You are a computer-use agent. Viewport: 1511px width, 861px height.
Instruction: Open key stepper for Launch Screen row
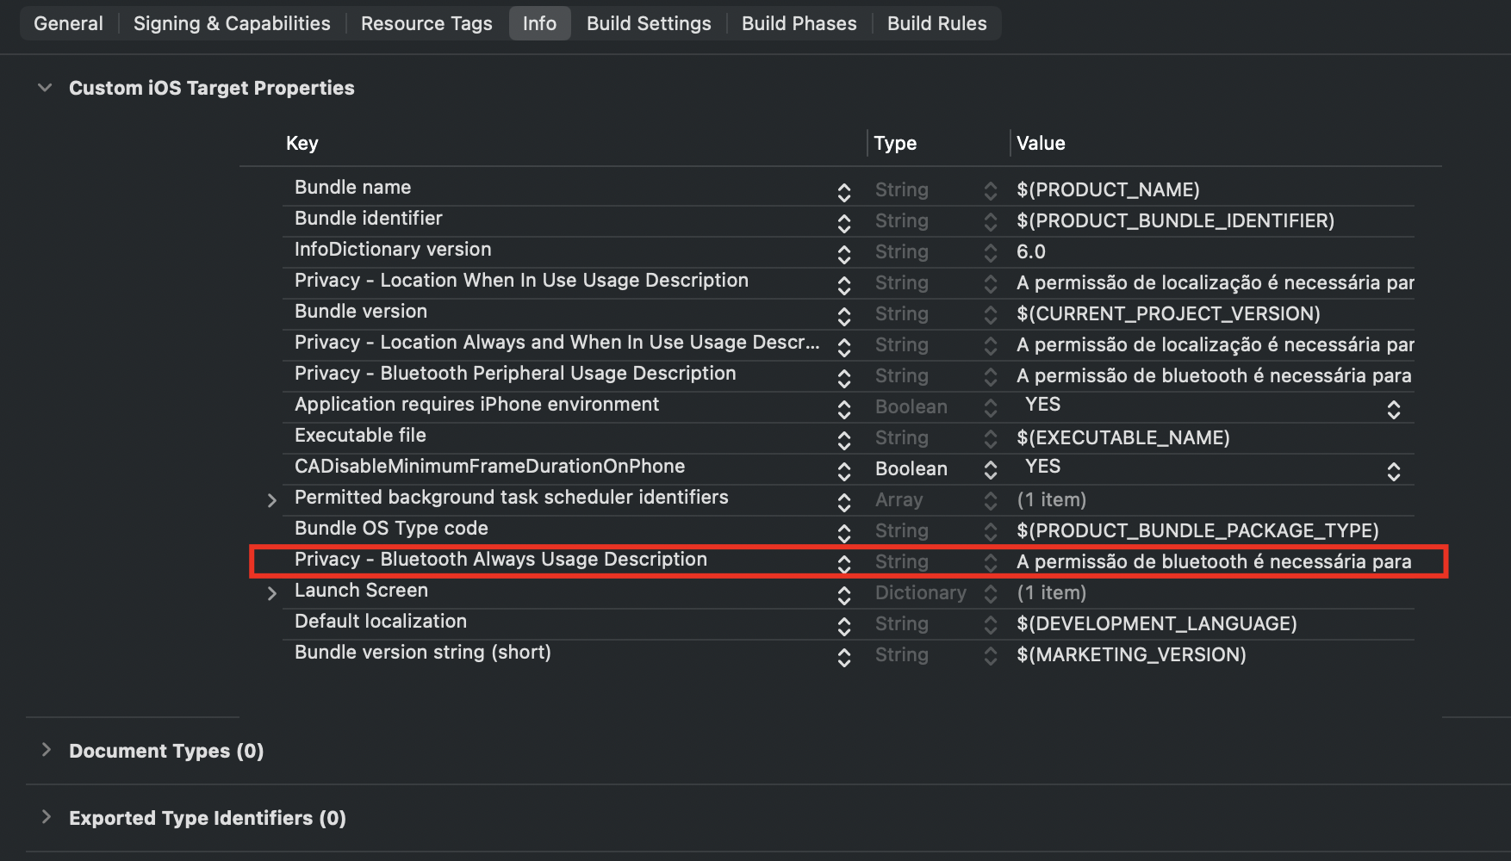(844, 595)
